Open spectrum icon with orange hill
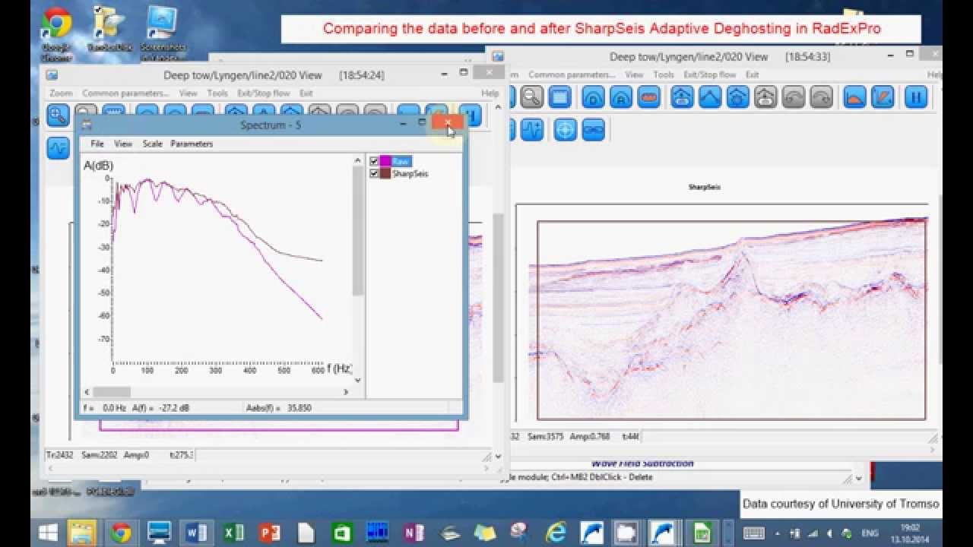The height and width of the screenshot is (547, 973). 855,97
